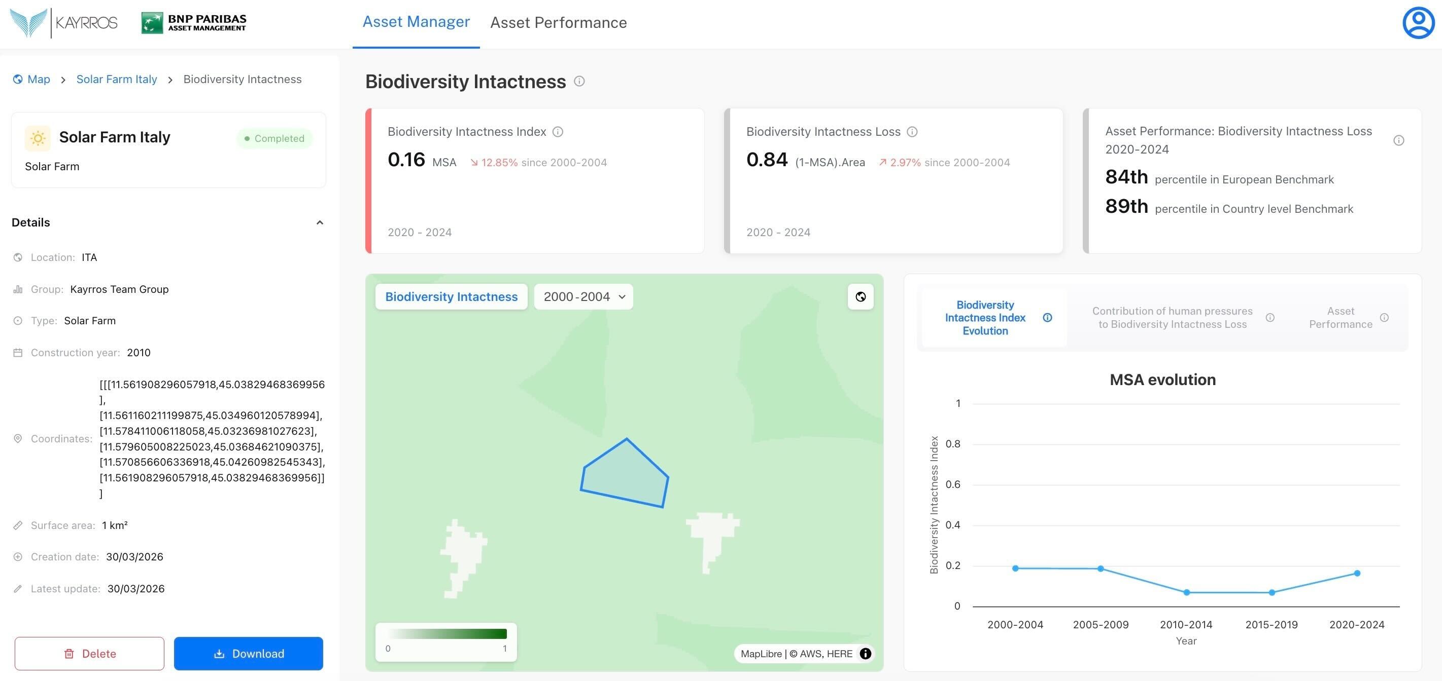Click info icon on Asset Performance chart tab
The height and width of the screenshot is (681, 1442).
click(x=1384, y=318)
